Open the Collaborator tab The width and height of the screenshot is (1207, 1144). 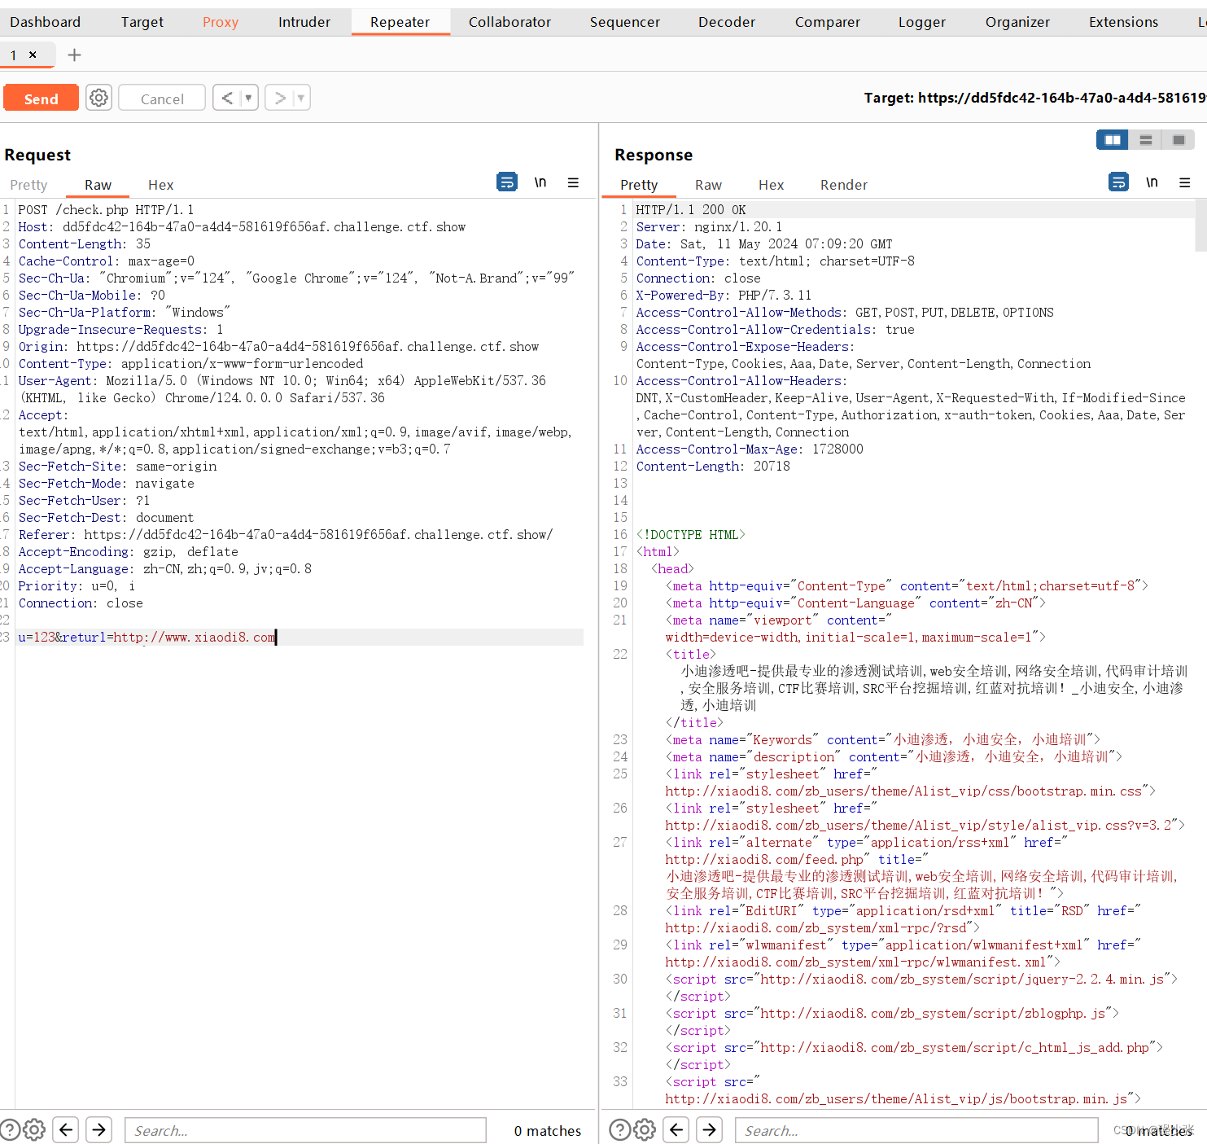[x=509, y=22]
